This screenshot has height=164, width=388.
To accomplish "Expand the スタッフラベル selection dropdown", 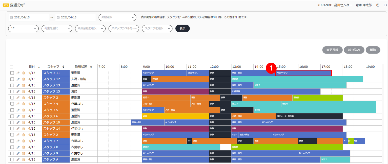I will click(x=124, y=29).
